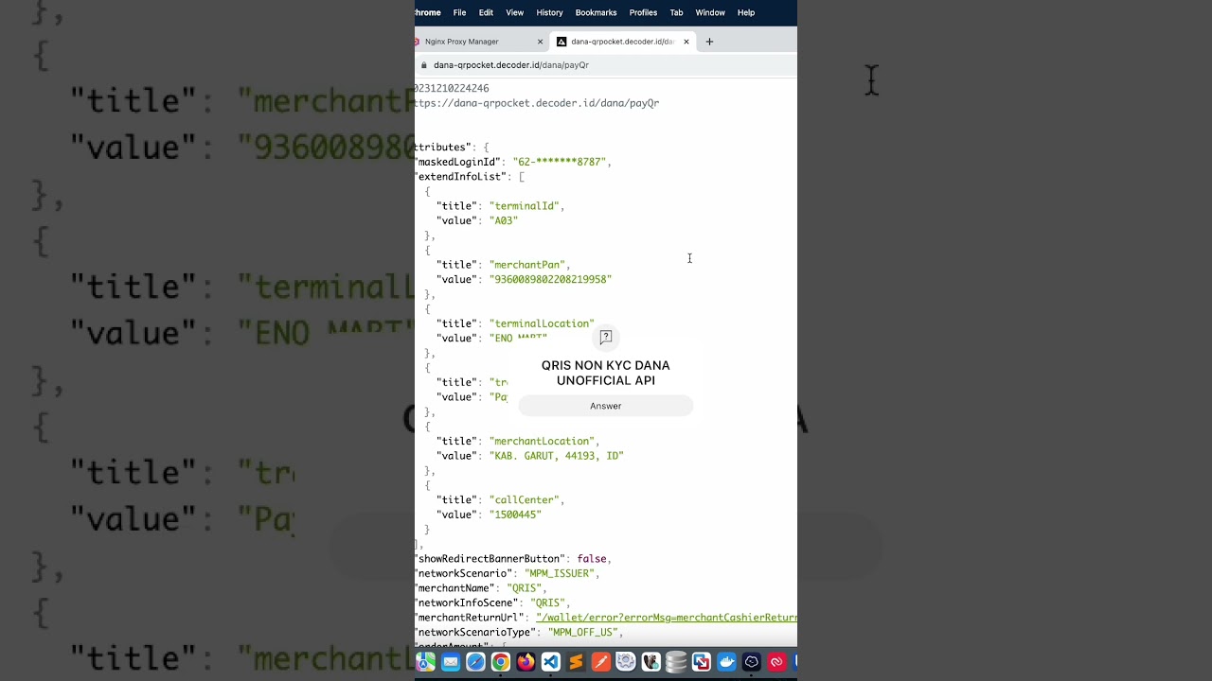The width and height of the screenshot is (1212, 681).
Task: Open System Preferences gear icon in dock
Action: [x=626, y=662]
